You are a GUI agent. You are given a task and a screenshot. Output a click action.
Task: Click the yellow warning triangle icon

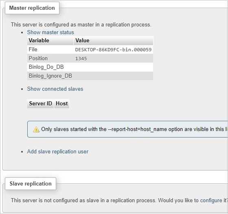tap(36, 129)
